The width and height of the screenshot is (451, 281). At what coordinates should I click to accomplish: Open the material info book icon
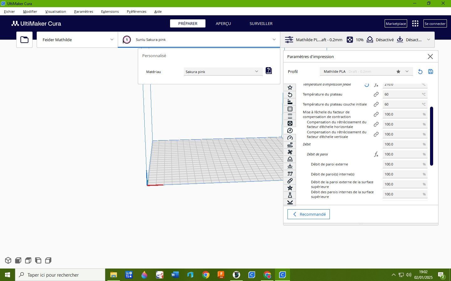click(269, 71)
